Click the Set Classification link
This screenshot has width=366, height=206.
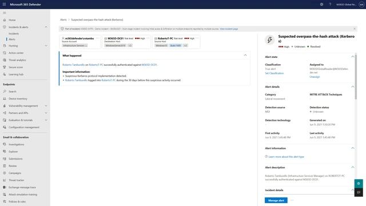(274, 73)
